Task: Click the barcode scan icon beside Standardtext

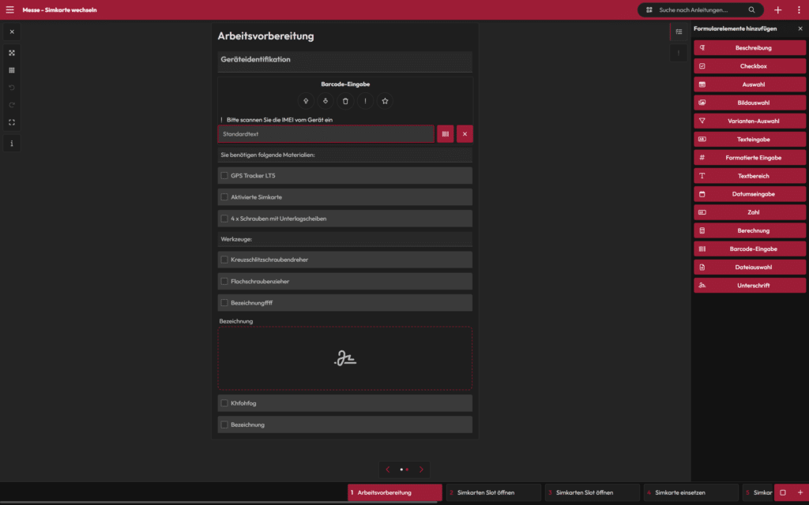Action: pos(446,134)
